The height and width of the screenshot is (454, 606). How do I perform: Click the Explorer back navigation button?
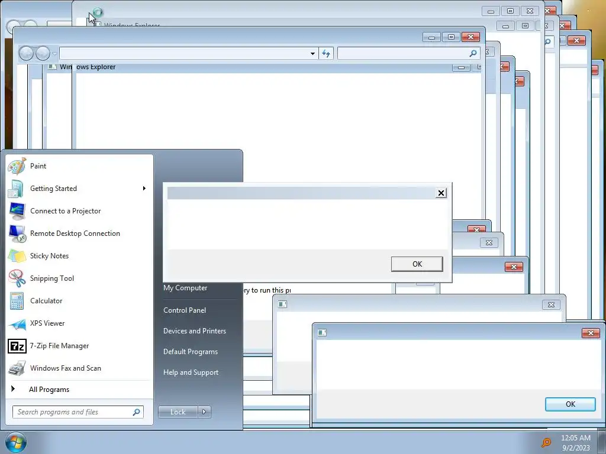(x=26, y=53)
